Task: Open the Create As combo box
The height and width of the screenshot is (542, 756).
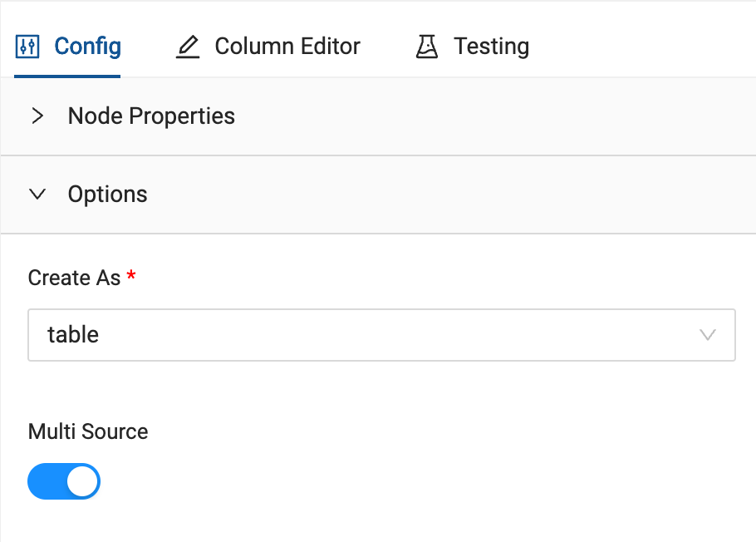Action: (x=381, y=335)
